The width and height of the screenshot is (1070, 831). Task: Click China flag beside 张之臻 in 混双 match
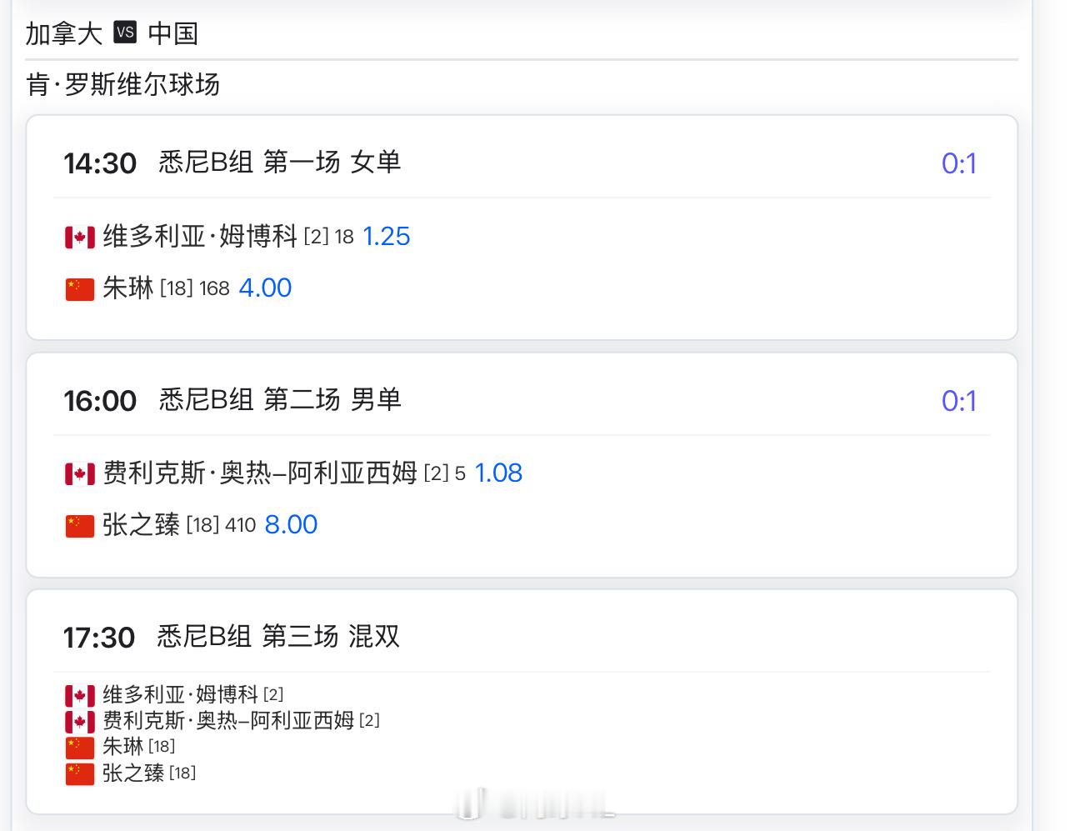[x=80, y=774]
